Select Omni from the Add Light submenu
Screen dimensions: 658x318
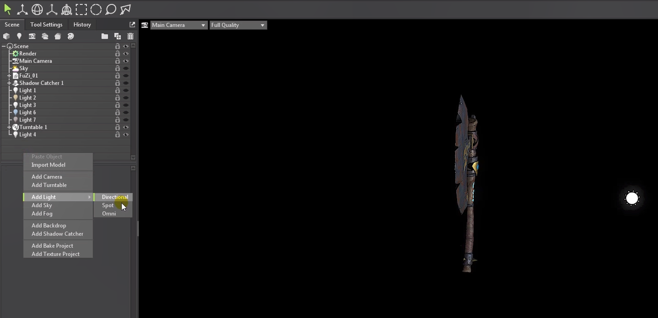[109, 213]
